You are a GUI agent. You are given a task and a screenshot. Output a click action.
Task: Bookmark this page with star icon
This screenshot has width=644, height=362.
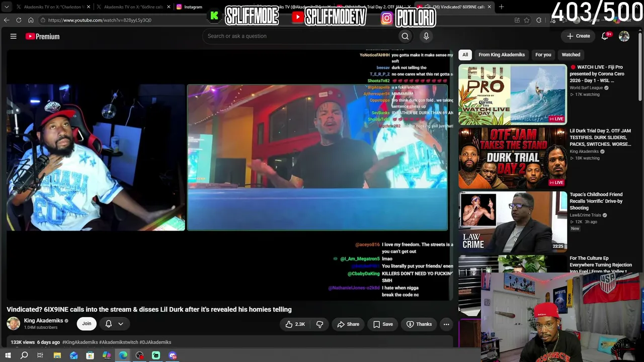527,20
